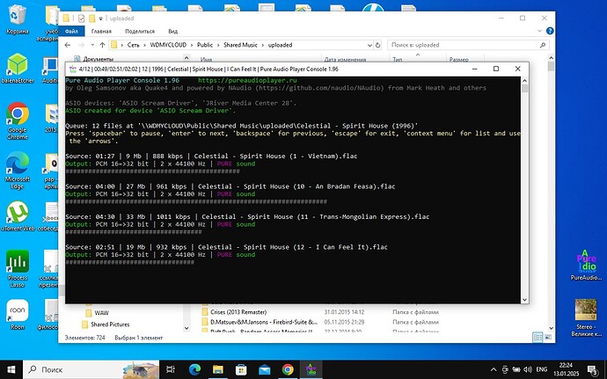The width and height of the screenshot is (607, 379).
Task: Show hidden system tray icons
Action: [494, 369]
